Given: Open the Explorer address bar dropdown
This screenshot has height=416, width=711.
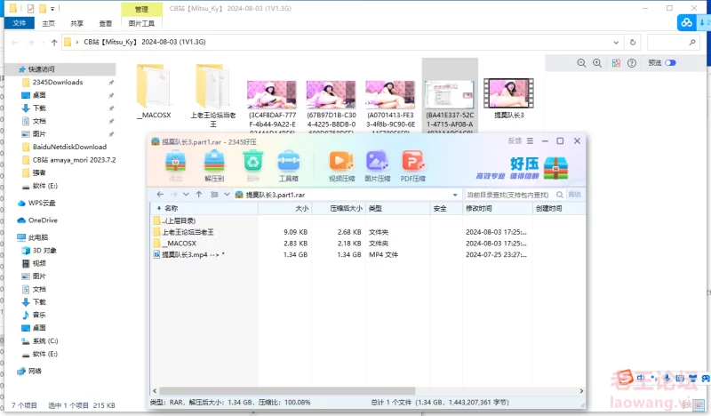Looking at the screenshot, I should point(616,42).
